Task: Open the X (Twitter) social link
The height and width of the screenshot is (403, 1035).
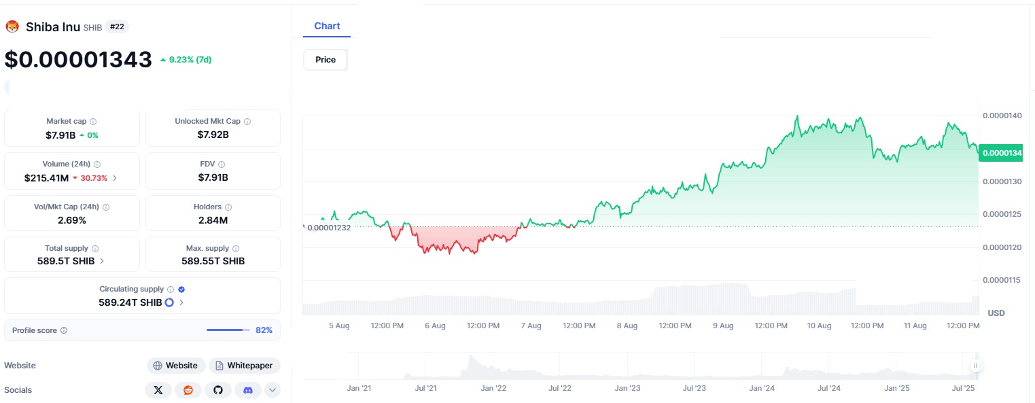Action: [158, 390]
